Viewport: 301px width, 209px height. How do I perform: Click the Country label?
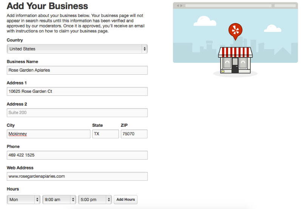pyautogui.click(x=15, y=40)
